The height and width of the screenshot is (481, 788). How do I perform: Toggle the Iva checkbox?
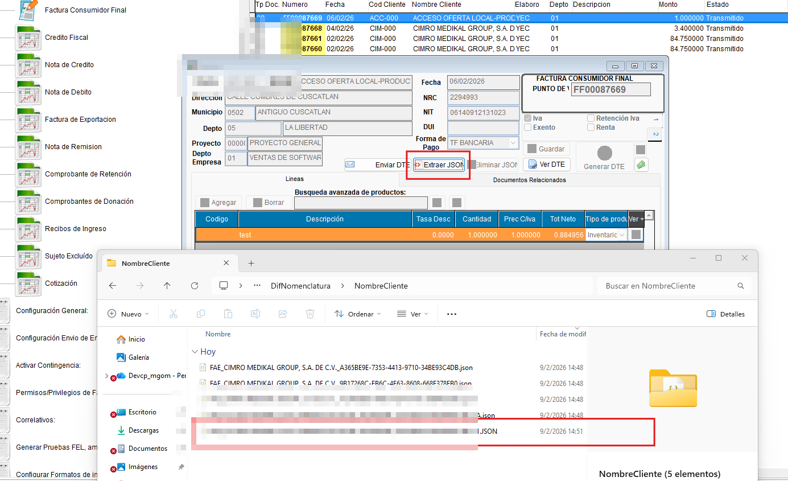[527, 118]
